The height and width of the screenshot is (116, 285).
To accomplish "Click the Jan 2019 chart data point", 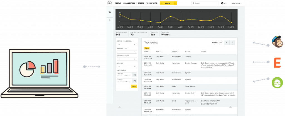I will (120, 14).
